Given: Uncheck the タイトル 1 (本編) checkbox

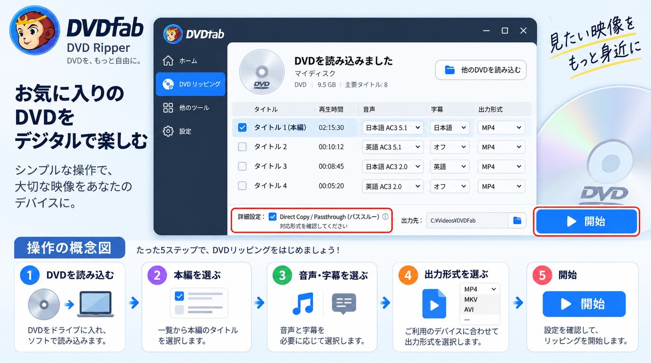Looking at the screenshot, I should (242, 128).
